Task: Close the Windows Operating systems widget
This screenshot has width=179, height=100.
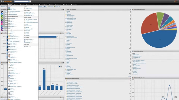Action: pyautogui.click(x=130, y=78)
